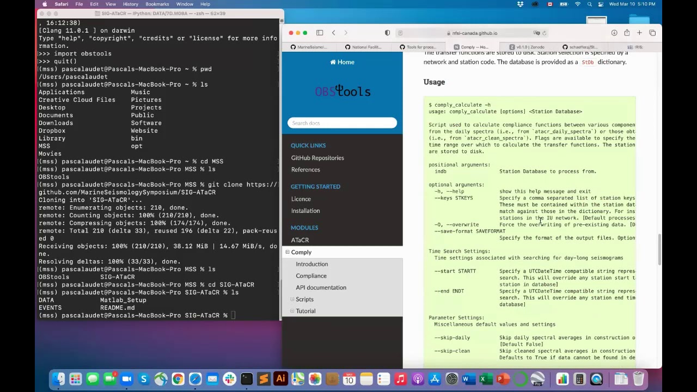Show Safari downloads
Image resolution: width=697 pixels, height=392 pixels.
[614, 33]
